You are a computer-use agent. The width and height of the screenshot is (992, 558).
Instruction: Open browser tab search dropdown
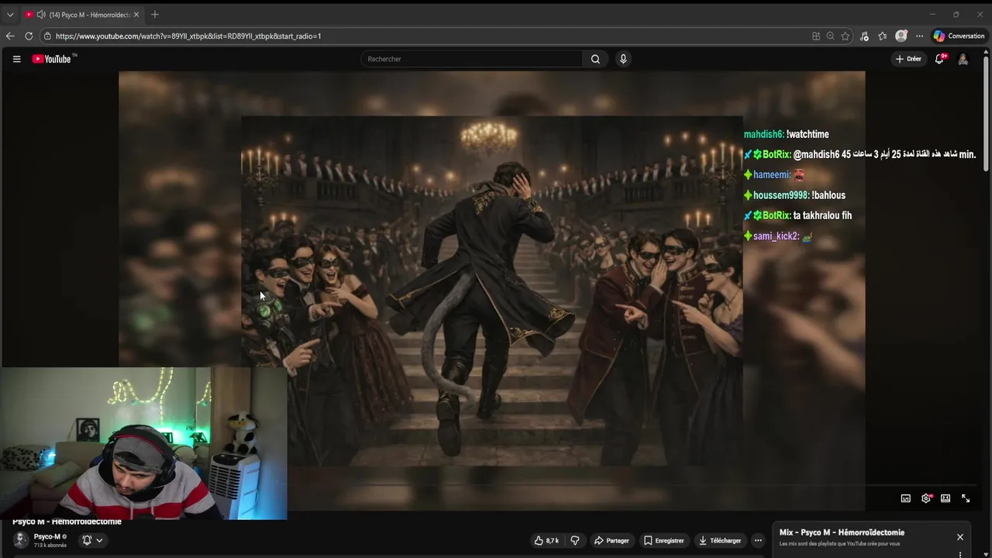pos(10,15)
